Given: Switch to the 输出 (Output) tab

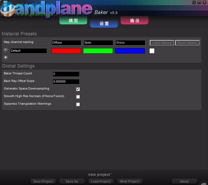Looking at the screenshot, I should [x=135, y=20].
